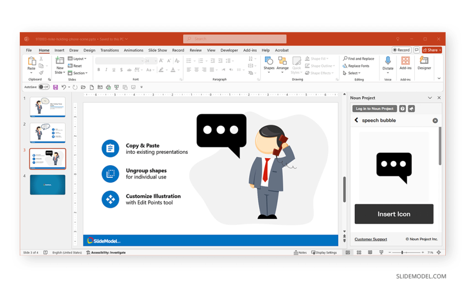Viewport: 465px width, 288px height.
Task: Open the Arrange menu
Action: (282, 65)
